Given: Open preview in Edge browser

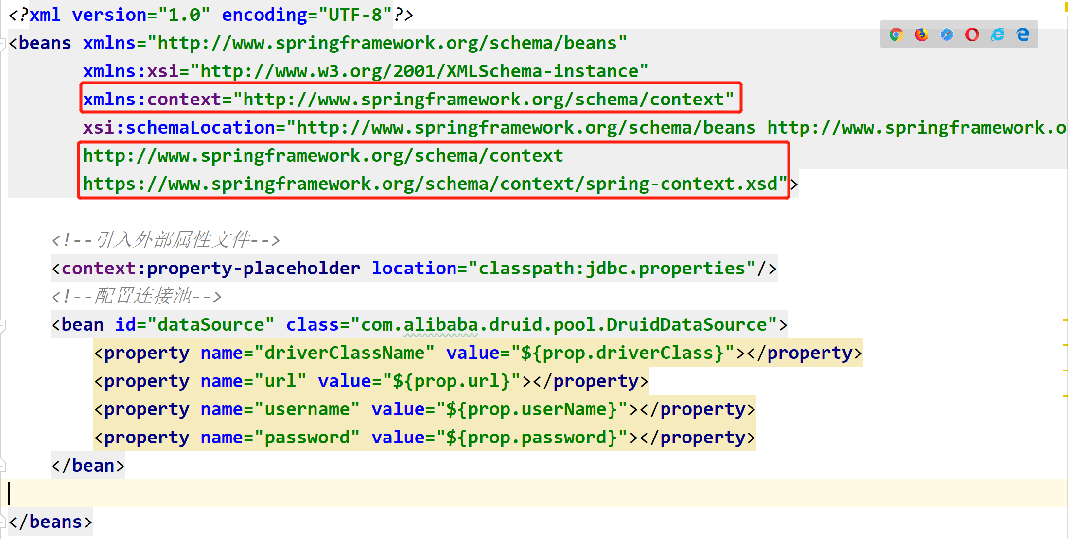Looking at the screenshot, I should point(1023,34).
